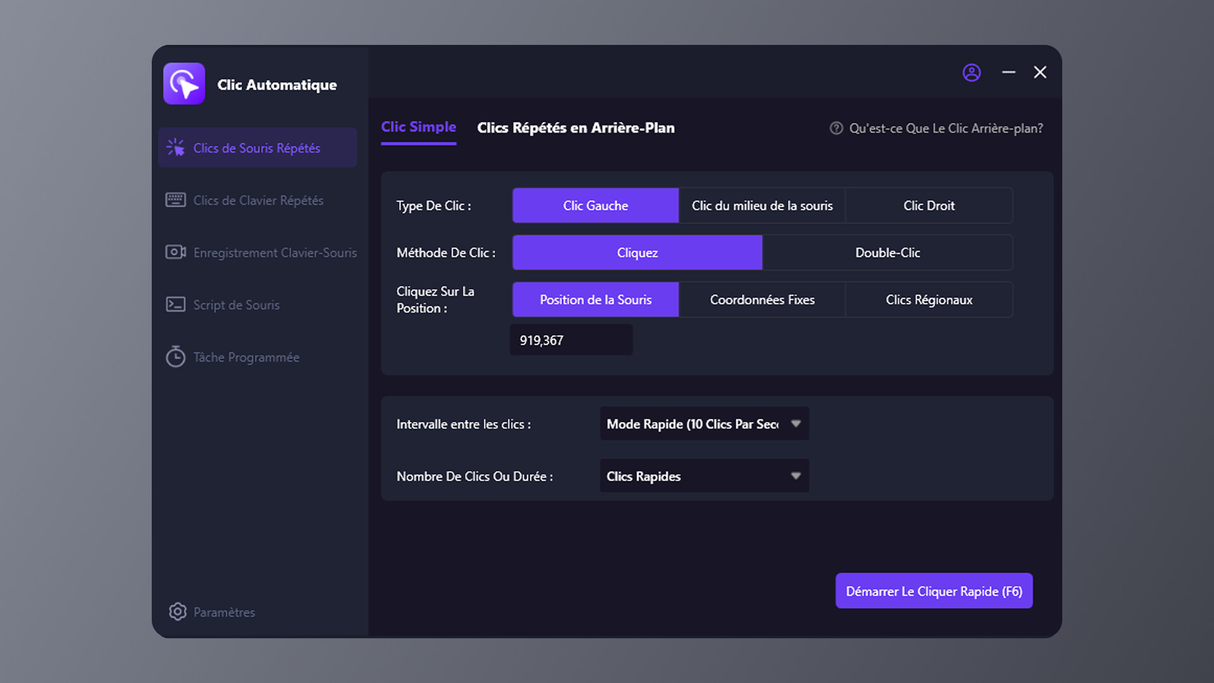Image resolution: width=1214 pixels, height=683 pixels.
Task: Click the Clic Automatique app logo
Action: pyautogui.click(x=184, y=83)
